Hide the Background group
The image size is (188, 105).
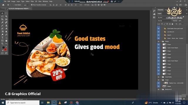coord(159,90)
